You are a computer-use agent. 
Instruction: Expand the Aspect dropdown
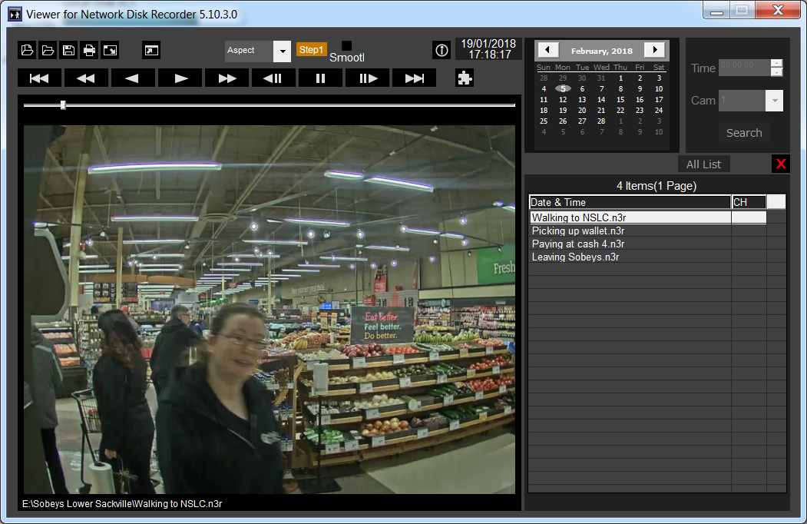[282, 51]
